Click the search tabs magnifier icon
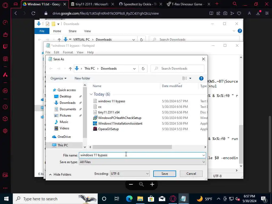 [235, 4]
